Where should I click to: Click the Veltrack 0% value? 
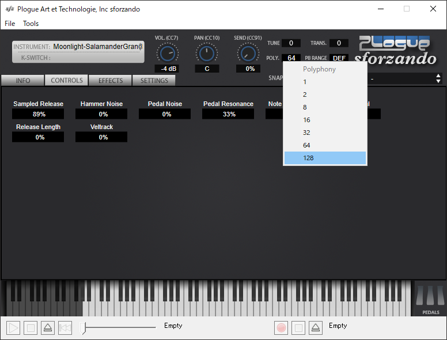pyautogui.click(x=101, y=137)
